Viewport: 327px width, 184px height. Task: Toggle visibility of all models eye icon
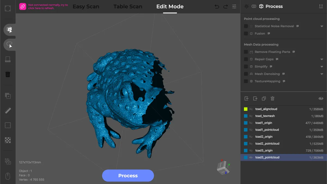coord(321,99)
